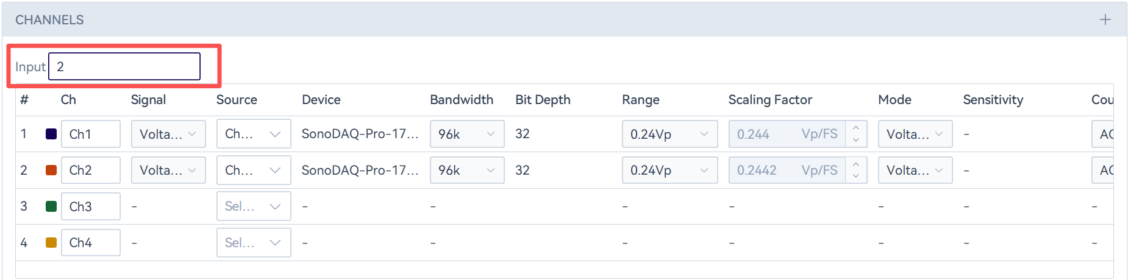Screen dimensions: 1128x280
Task: Open the Signal dropdown for Ch1
Action: 168,134
